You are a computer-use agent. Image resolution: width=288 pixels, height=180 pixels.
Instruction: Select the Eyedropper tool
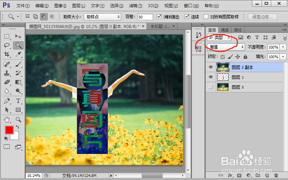tap(18, 54)
